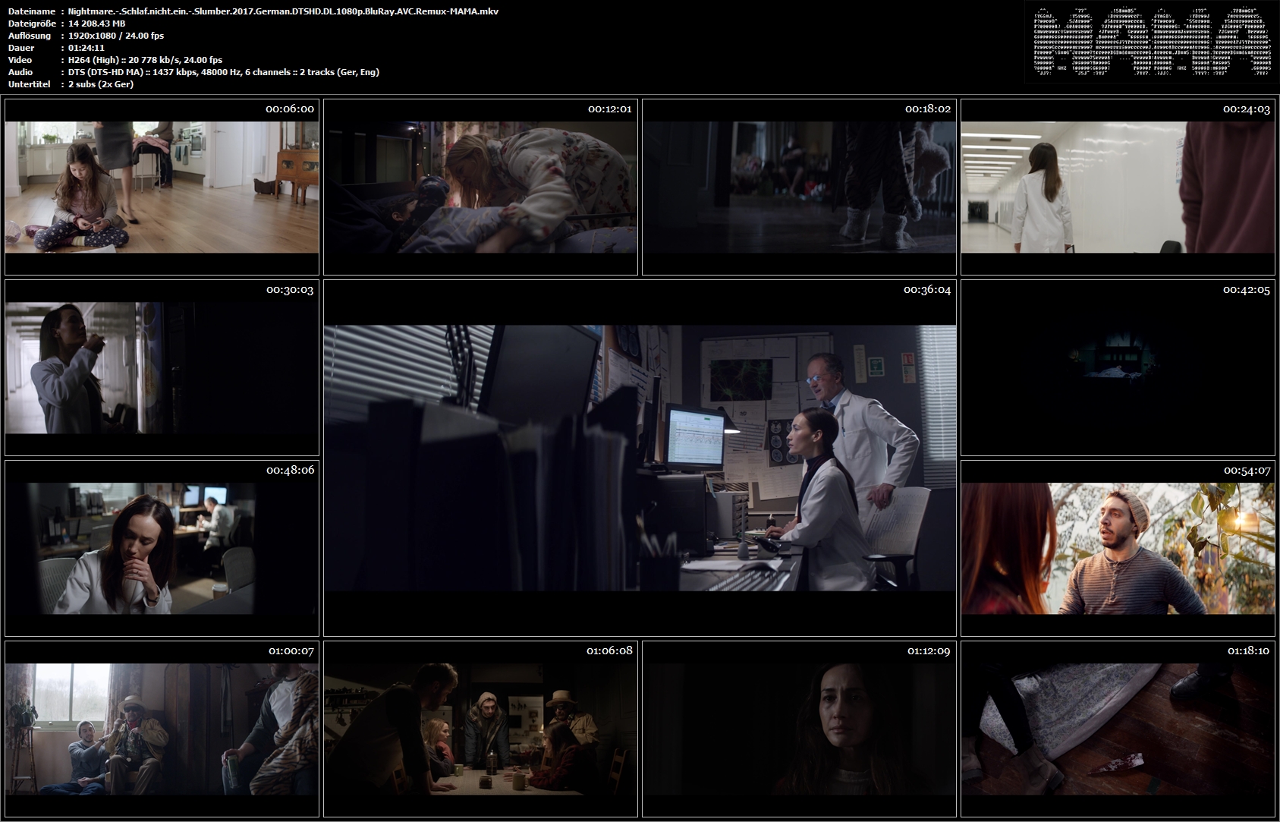
Task: Click the 00:30:03 timestamp
Action: pos(290,290)
